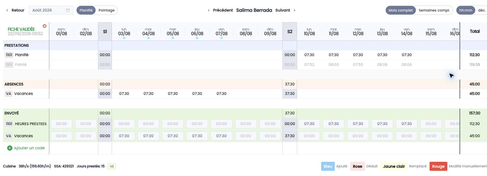Click the S1 week column header

point(105,31)
